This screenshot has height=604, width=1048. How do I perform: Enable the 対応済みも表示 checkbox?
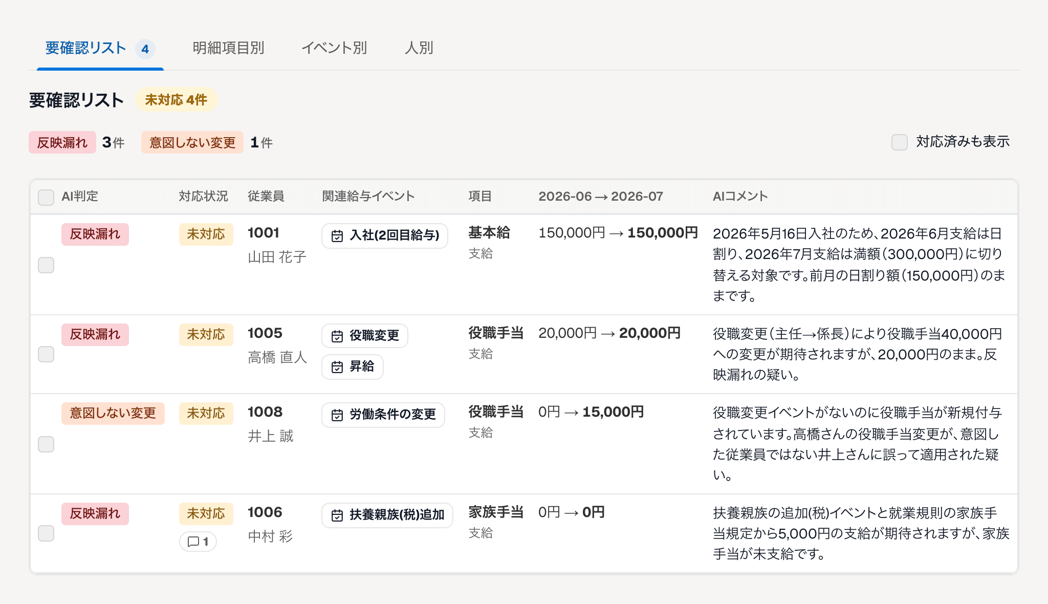click(899, 142)
